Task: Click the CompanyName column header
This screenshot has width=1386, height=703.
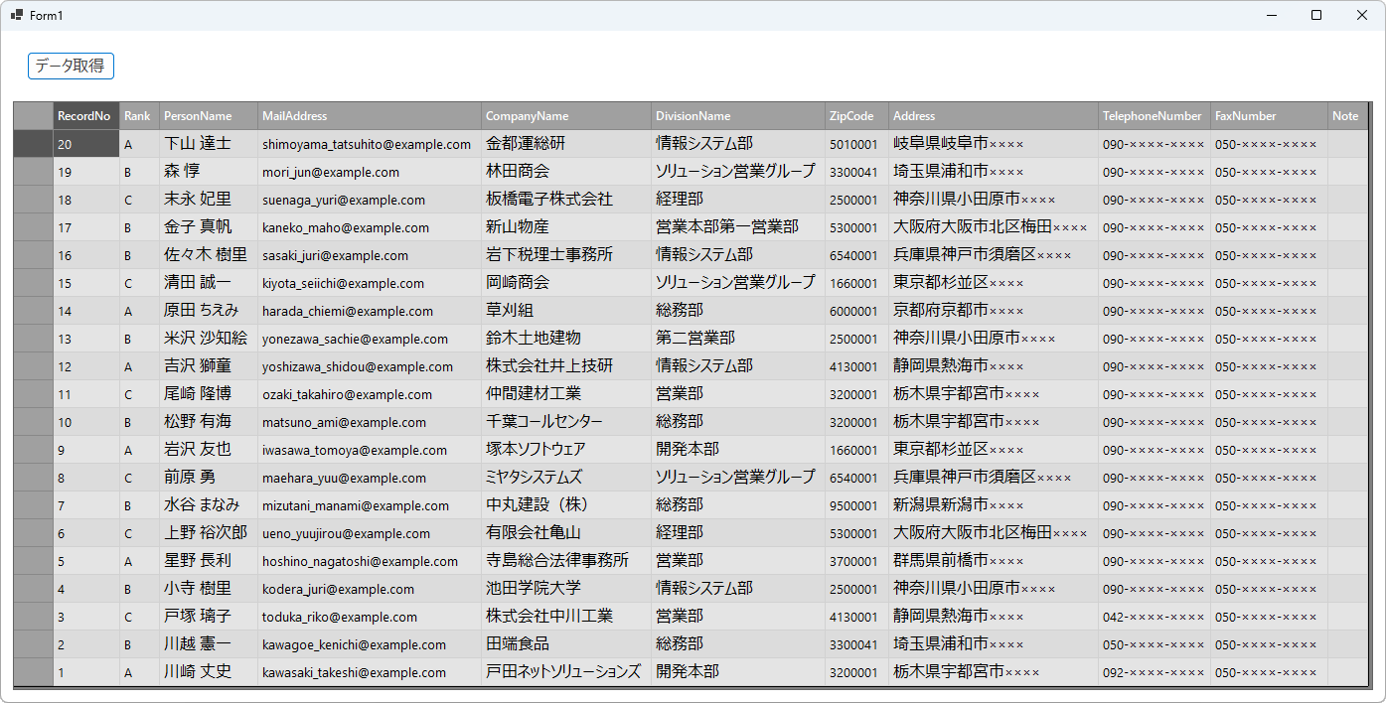Action: [x=566, y=116]
